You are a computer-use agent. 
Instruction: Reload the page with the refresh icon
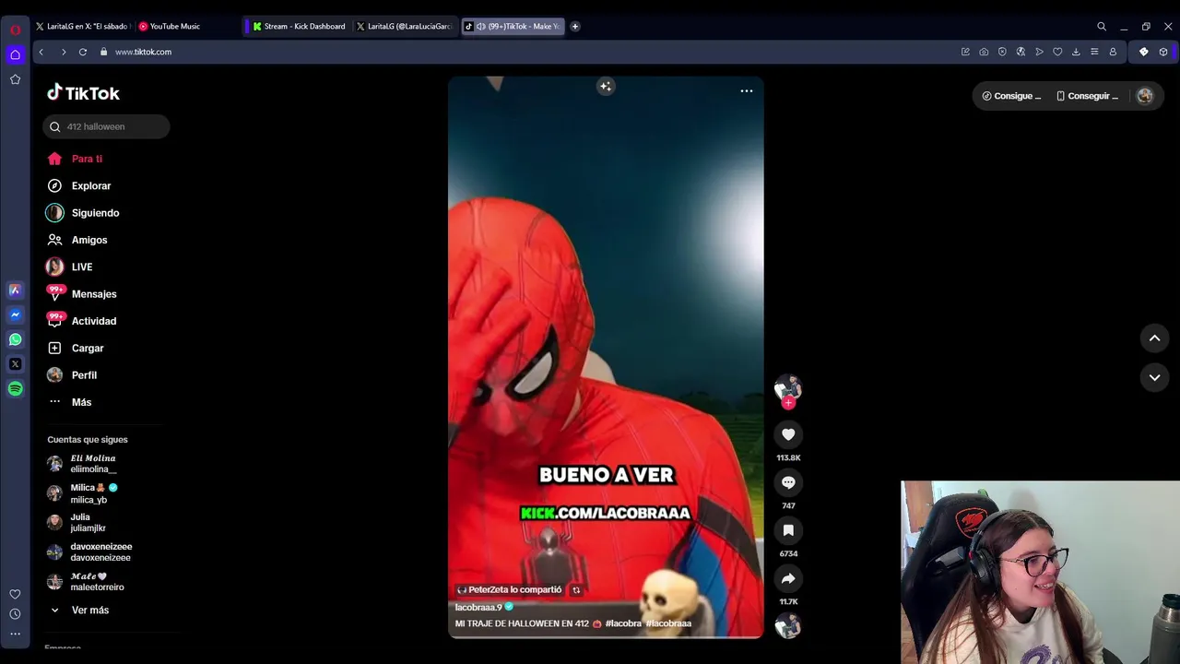point(83,52)
